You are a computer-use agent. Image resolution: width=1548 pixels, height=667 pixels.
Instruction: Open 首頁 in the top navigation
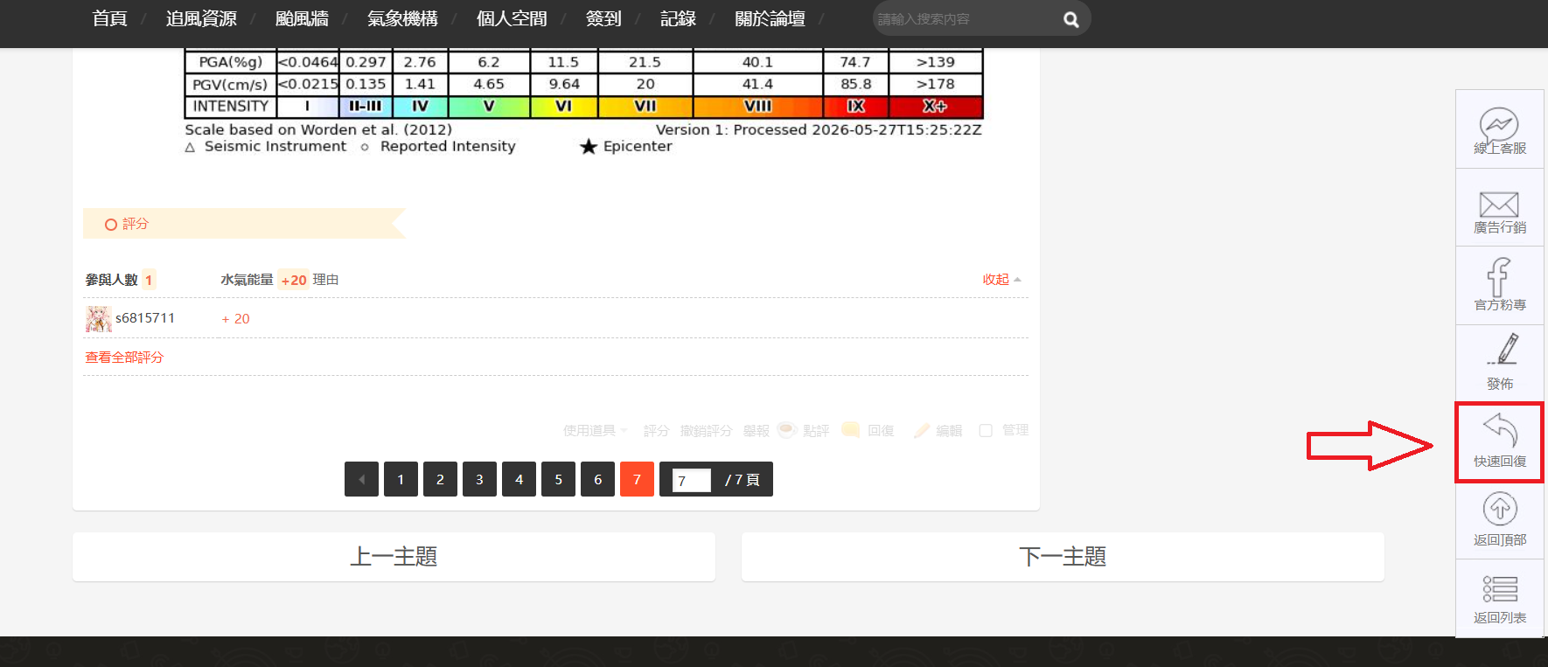tap(109, 18)
